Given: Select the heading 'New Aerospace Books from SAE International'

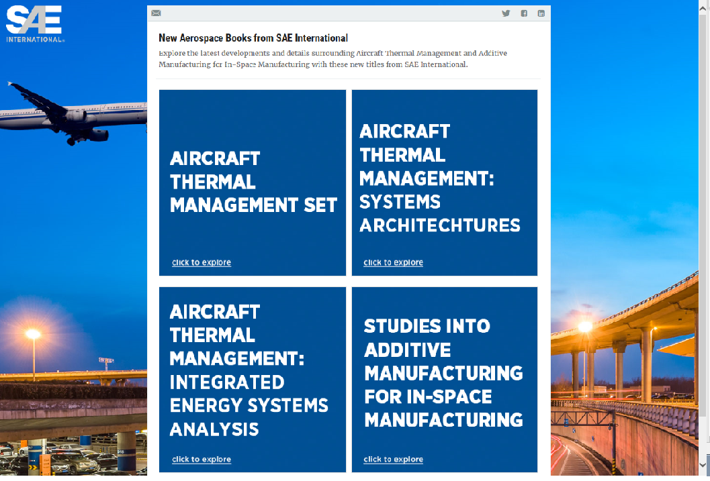Looking at the screenshot, I should pyautogui.click(x=253, y=38).
